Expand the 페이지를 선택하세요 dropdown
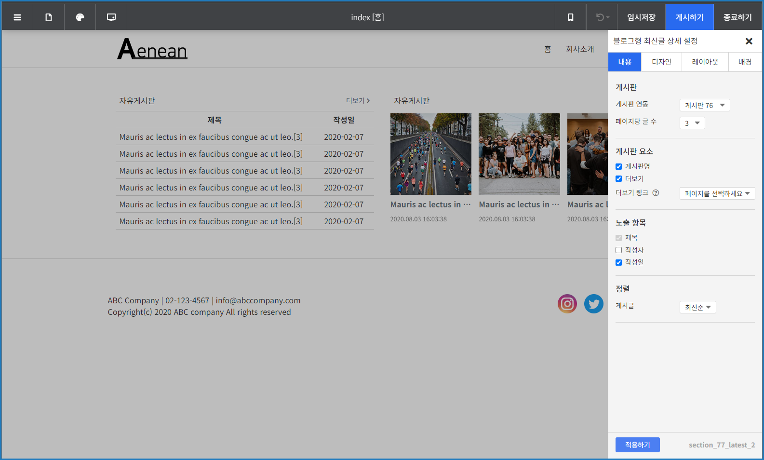764x460 pixels. coord(717,194)
